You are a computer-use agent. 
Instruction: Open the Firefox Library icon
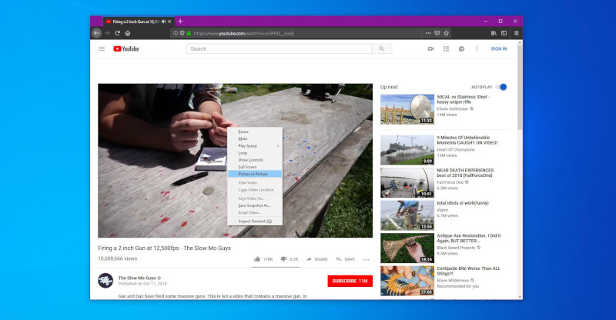[x=494, y=33]
